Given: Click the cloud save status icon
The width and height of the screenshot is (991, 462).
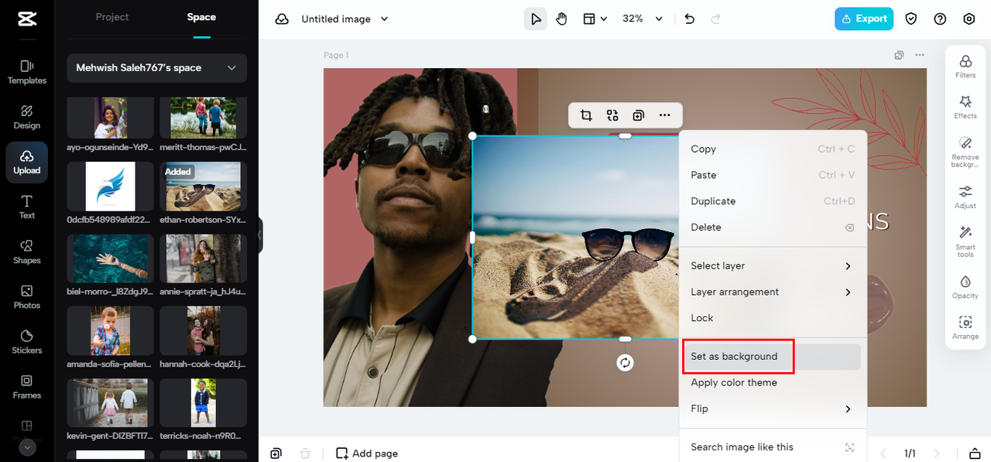Looking at the screenshot, I should (x=282, y=19).
